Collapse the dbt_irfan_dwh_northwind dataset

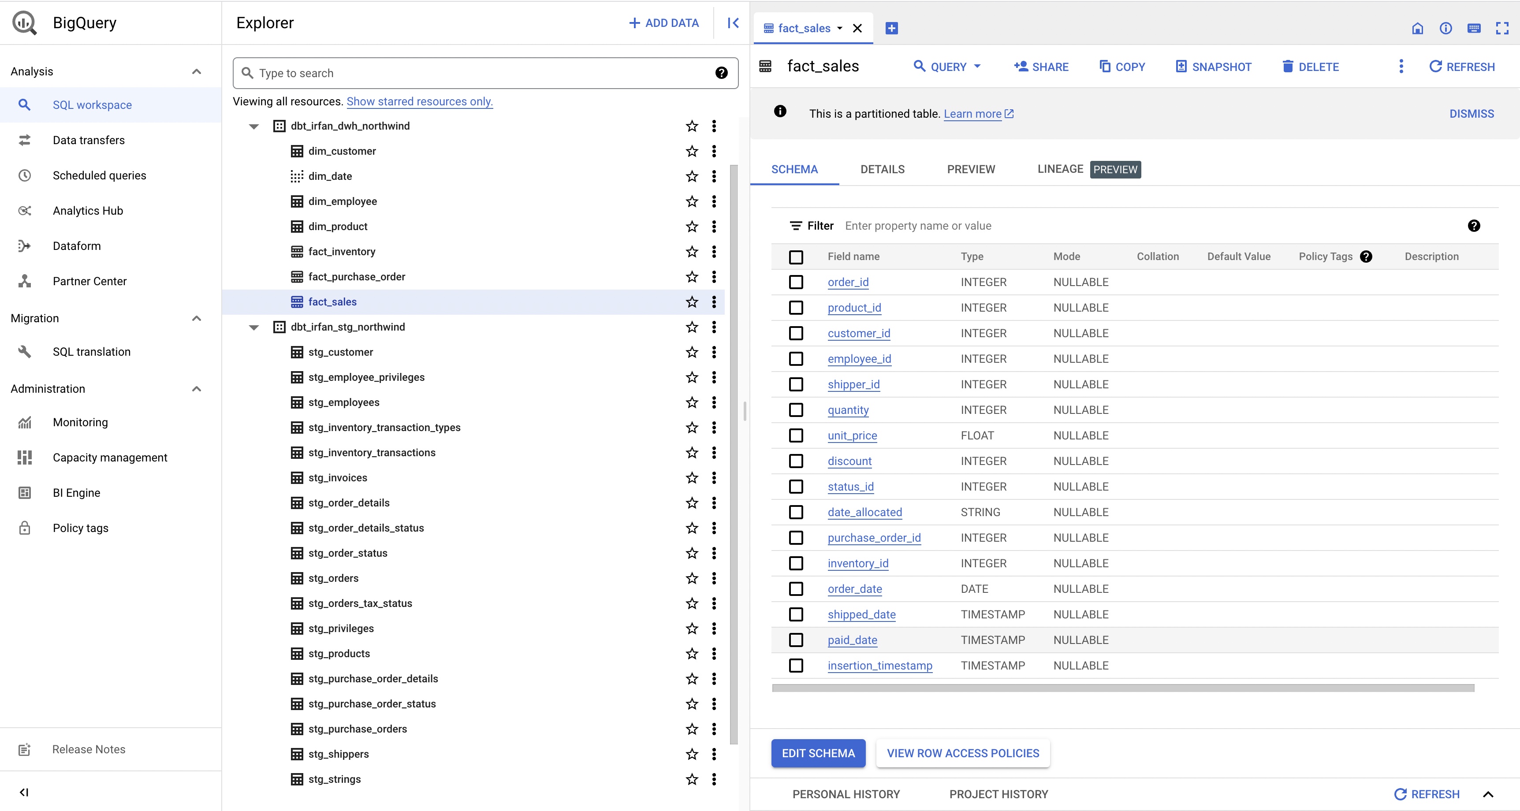coord(253,126)
